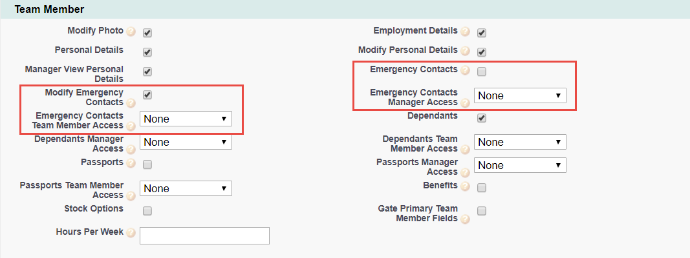Click help icon next to Benefits label
Image resolution: width=690 pixels, height=258 pixels.
coord(465,186)
